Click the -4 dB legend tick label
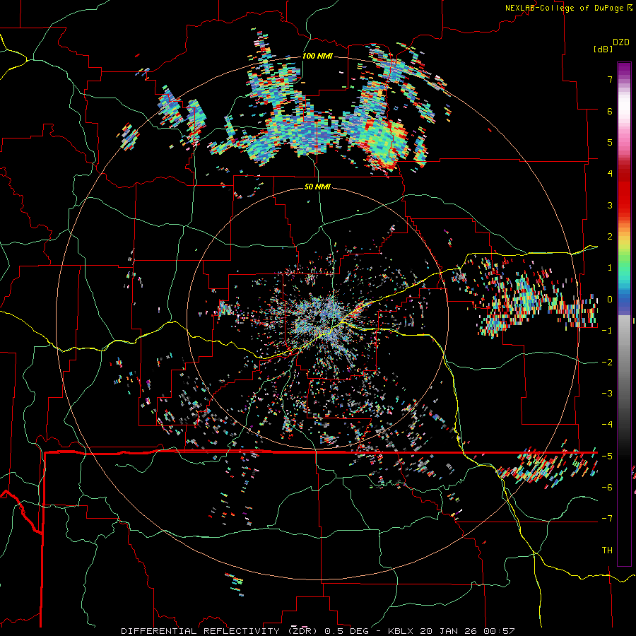 [x=607, y=425]
